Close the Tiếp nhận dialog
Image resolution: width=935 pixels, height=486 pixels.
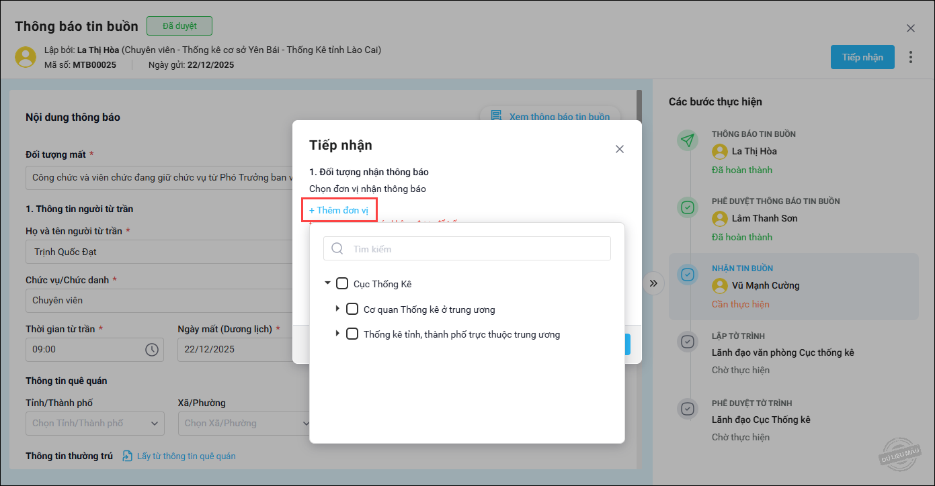click(x=620, y=149)
